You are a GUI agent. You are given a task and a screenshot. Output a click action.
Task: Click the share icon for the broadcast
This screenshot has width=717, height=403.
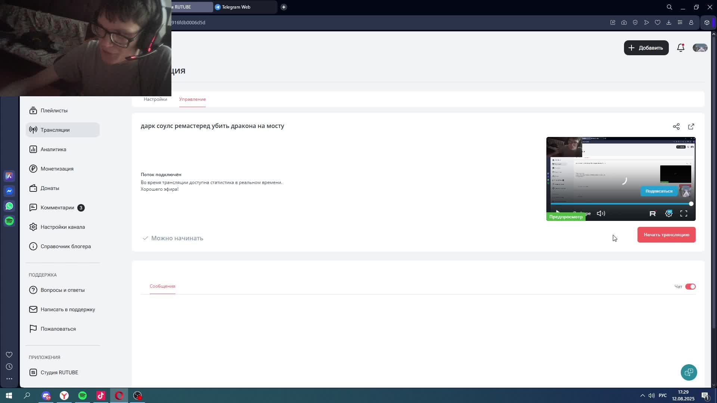(x=676, y=126)
